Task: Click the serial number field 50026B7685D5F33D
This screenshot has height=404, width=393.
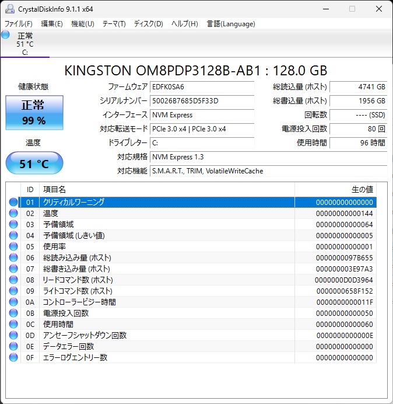Action: 202,101
